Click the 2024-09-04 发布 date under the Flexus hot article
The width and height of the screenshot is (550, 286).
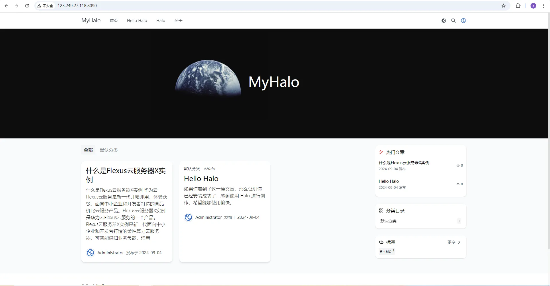click(392, 169)
